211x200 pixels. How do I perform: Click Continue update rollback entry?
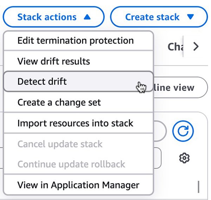tap(71, 164)
